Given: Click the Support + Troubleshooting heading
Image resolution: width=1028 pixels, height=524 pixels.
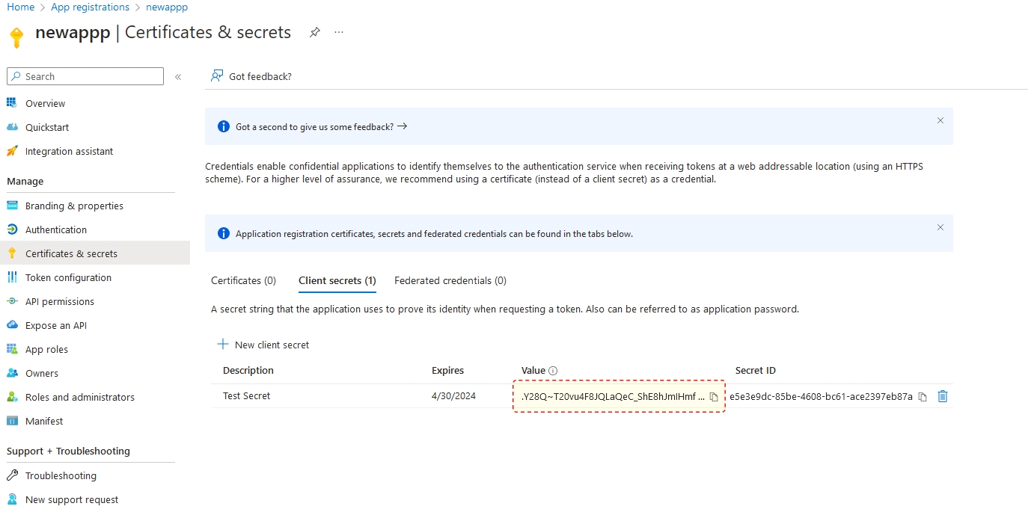Looking at the screenshot, I should pyautogui.click(x=68, y=451).
